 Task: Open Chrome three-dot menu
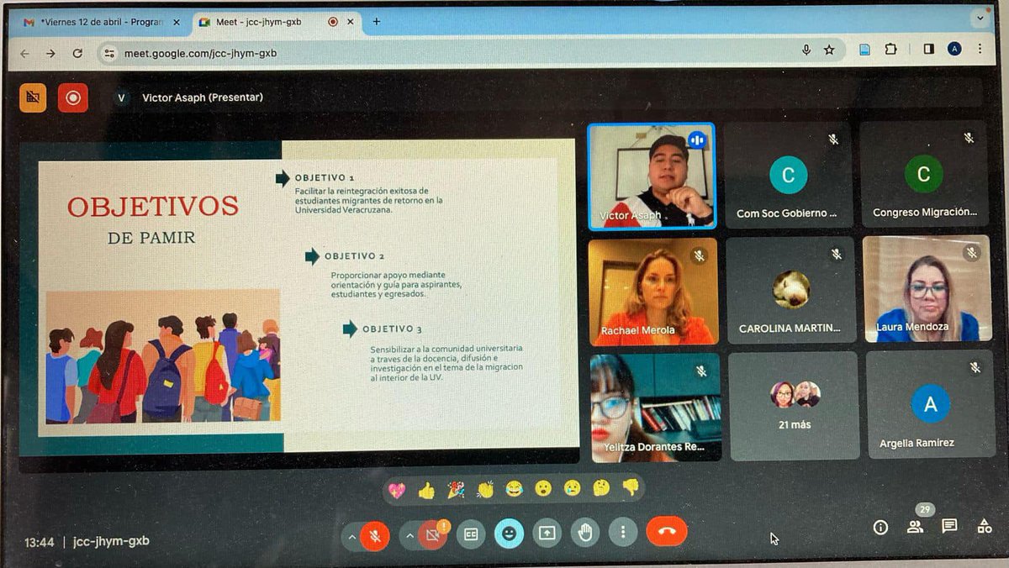980,49
